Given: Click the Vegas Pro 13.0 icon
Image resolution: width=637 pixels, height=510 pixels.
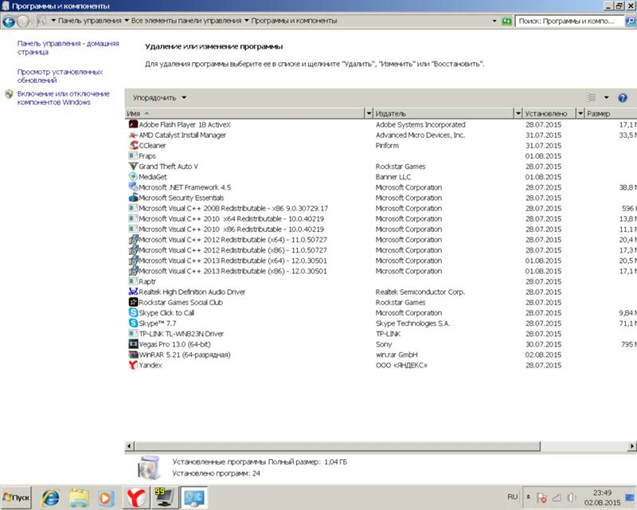Looking at the screenshot, I should pos(133,344).
